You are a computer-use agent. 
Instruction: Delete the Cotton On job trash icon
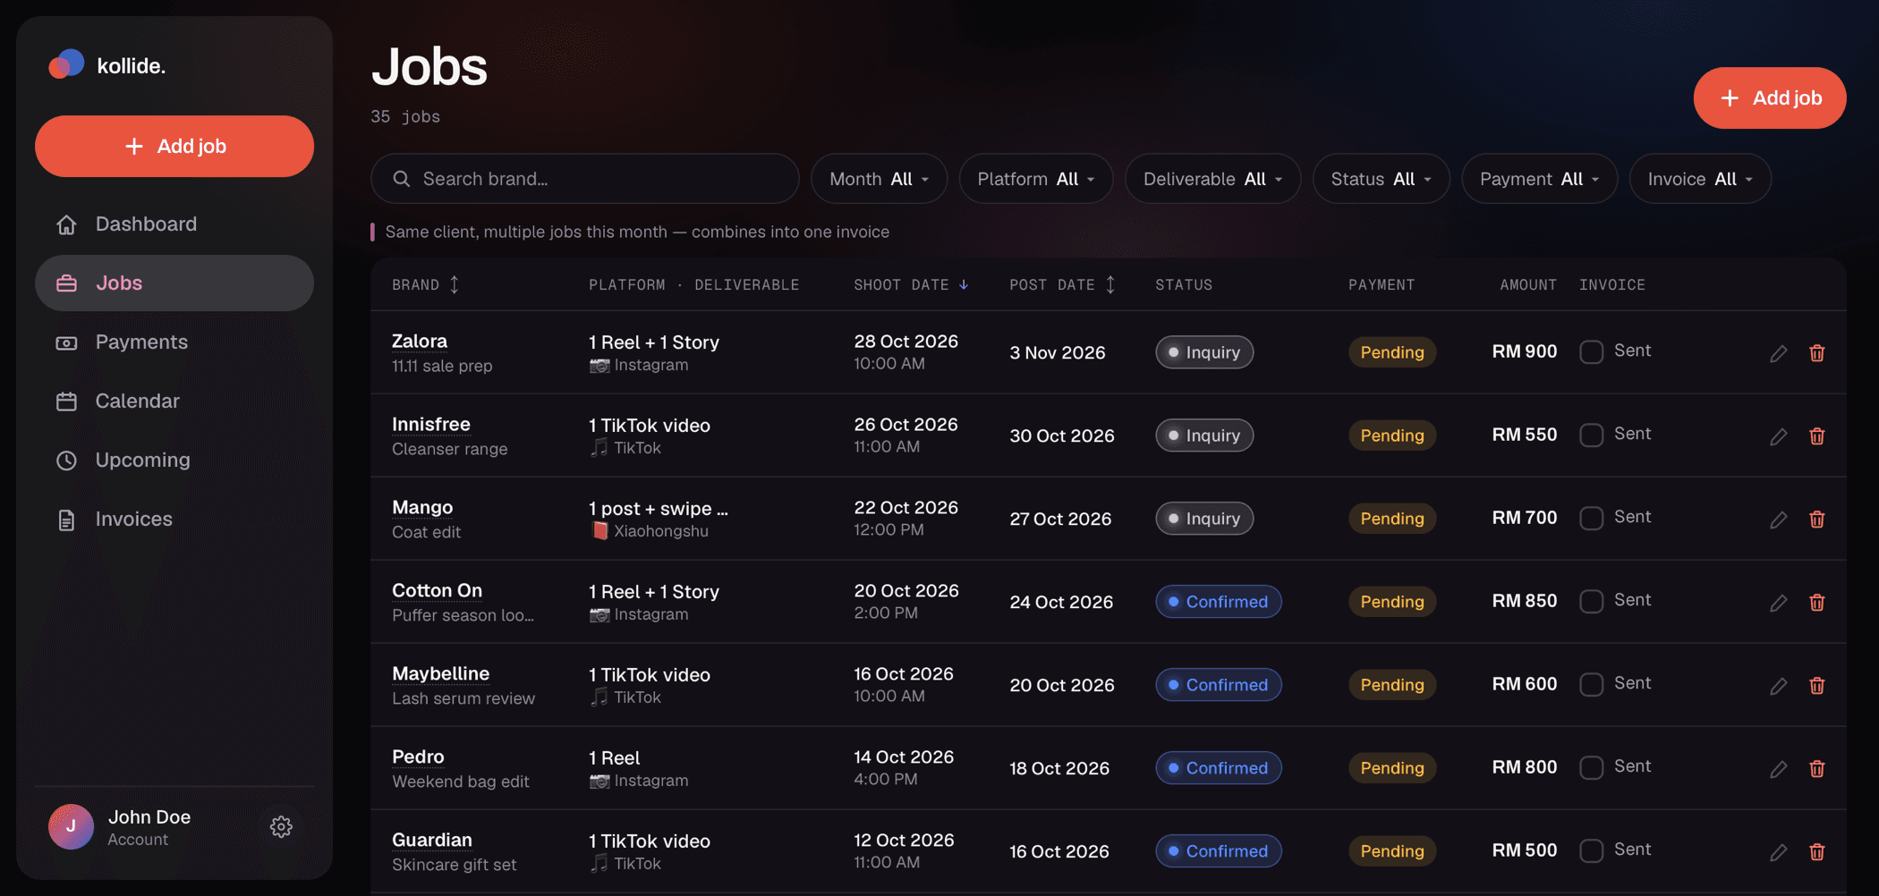coord(1816,603)
